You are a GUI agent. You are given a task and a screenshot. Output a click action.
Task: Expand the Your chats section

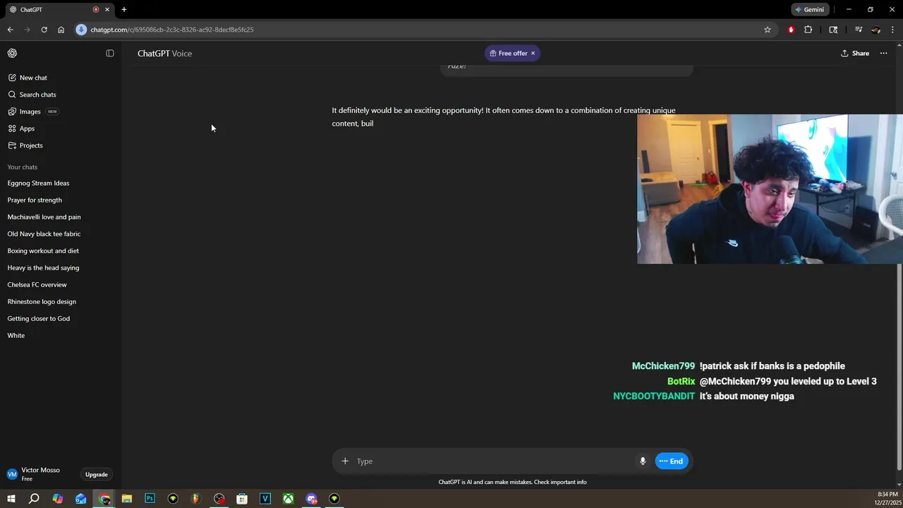[x=23, y=167]
